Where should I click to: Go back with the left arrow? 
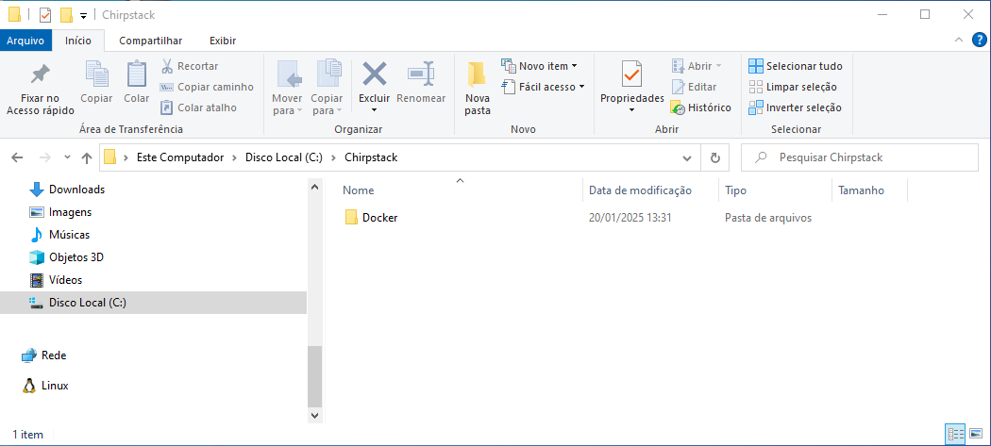click(x=17, y=157)
